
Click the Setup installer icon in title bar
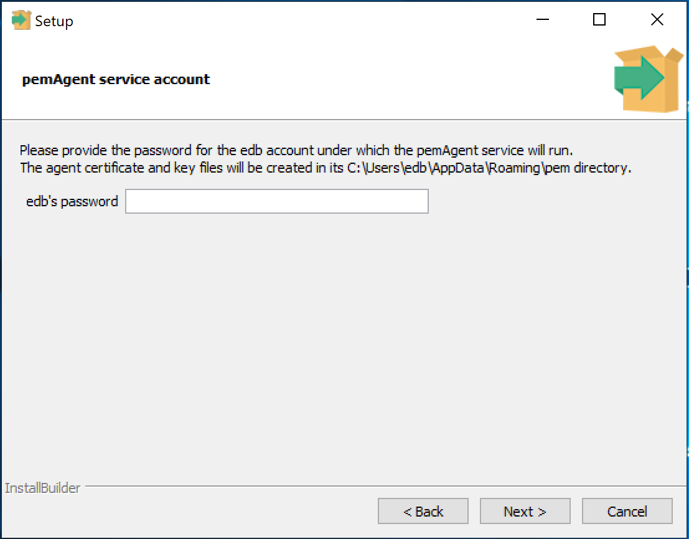point(21,20)
